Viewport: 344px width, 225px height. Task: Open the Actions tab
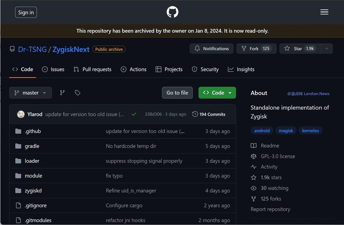[x=134, y=69]
